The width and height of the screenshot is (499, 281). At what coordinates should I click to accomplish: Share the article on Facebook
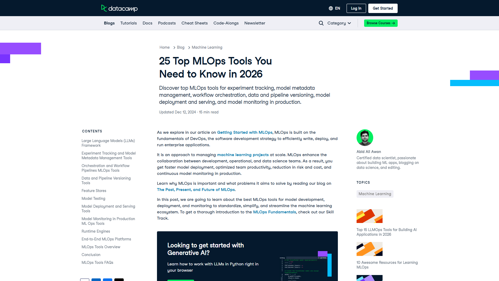(x=108, y=280)
